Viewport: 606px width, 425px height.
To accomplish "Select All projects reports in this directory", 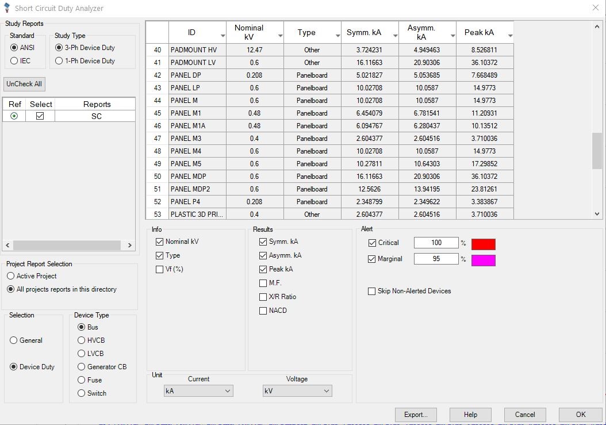I will 11,289.
